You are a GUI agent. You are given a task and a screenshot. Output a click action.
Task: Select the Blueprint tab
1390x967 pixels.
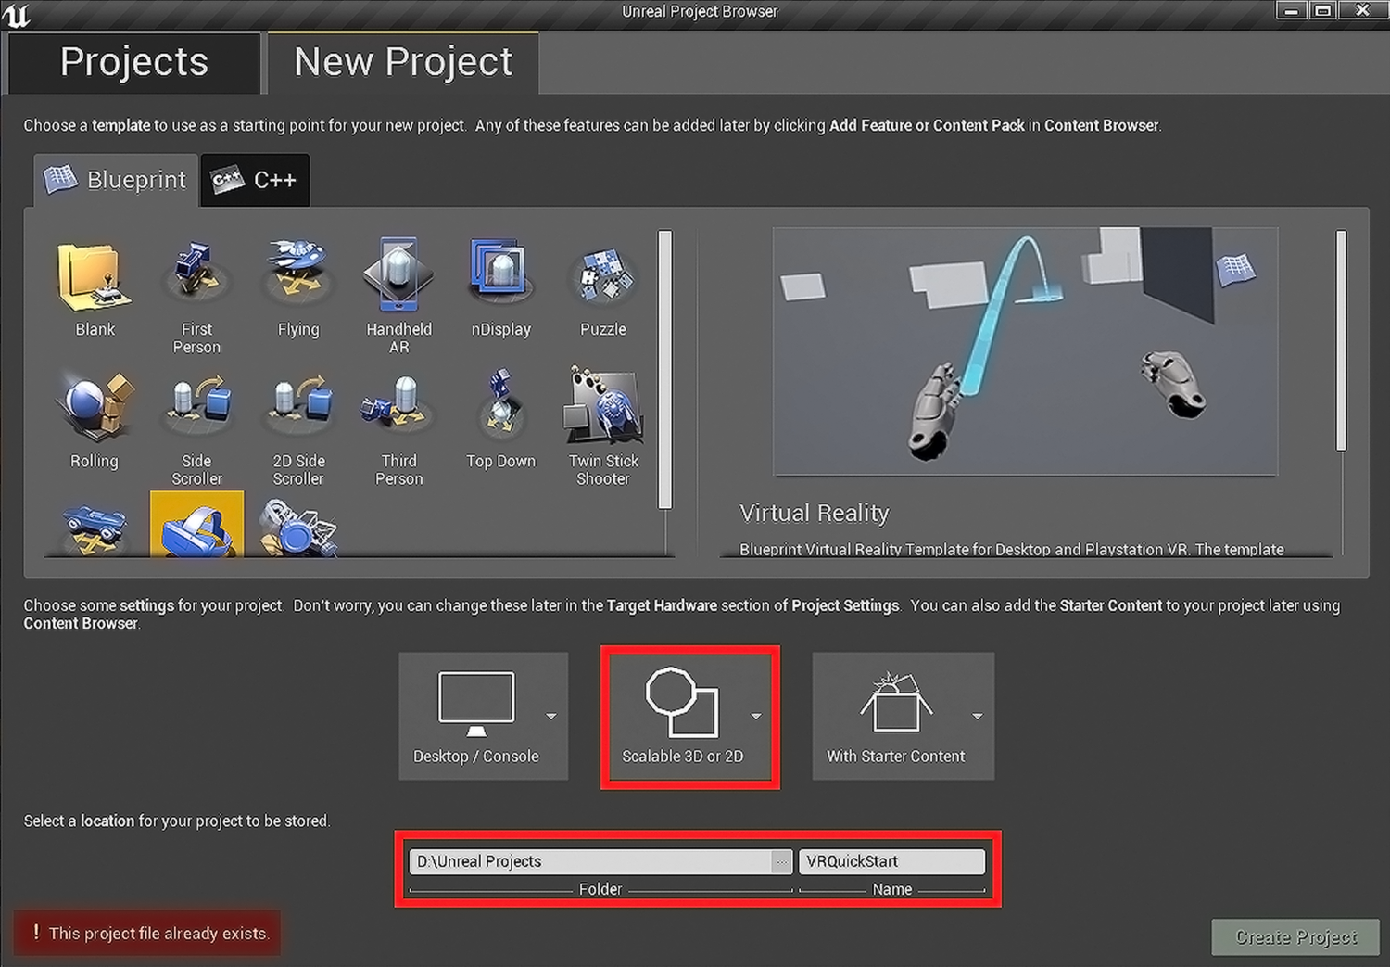pos(116,180)
